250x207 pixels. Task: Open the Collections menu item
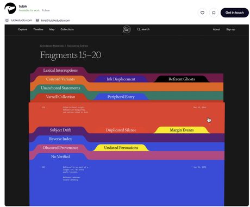pos(67,29)
